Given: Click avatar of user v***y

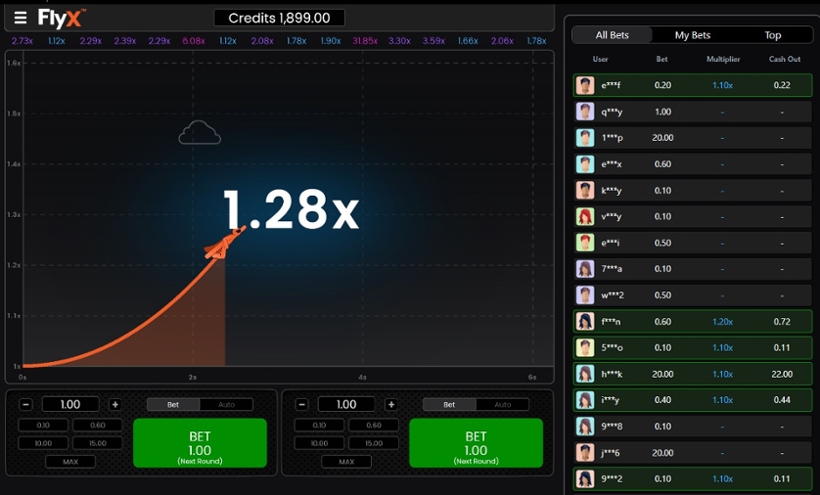Looking at the screenshot, I should point(585,216).
